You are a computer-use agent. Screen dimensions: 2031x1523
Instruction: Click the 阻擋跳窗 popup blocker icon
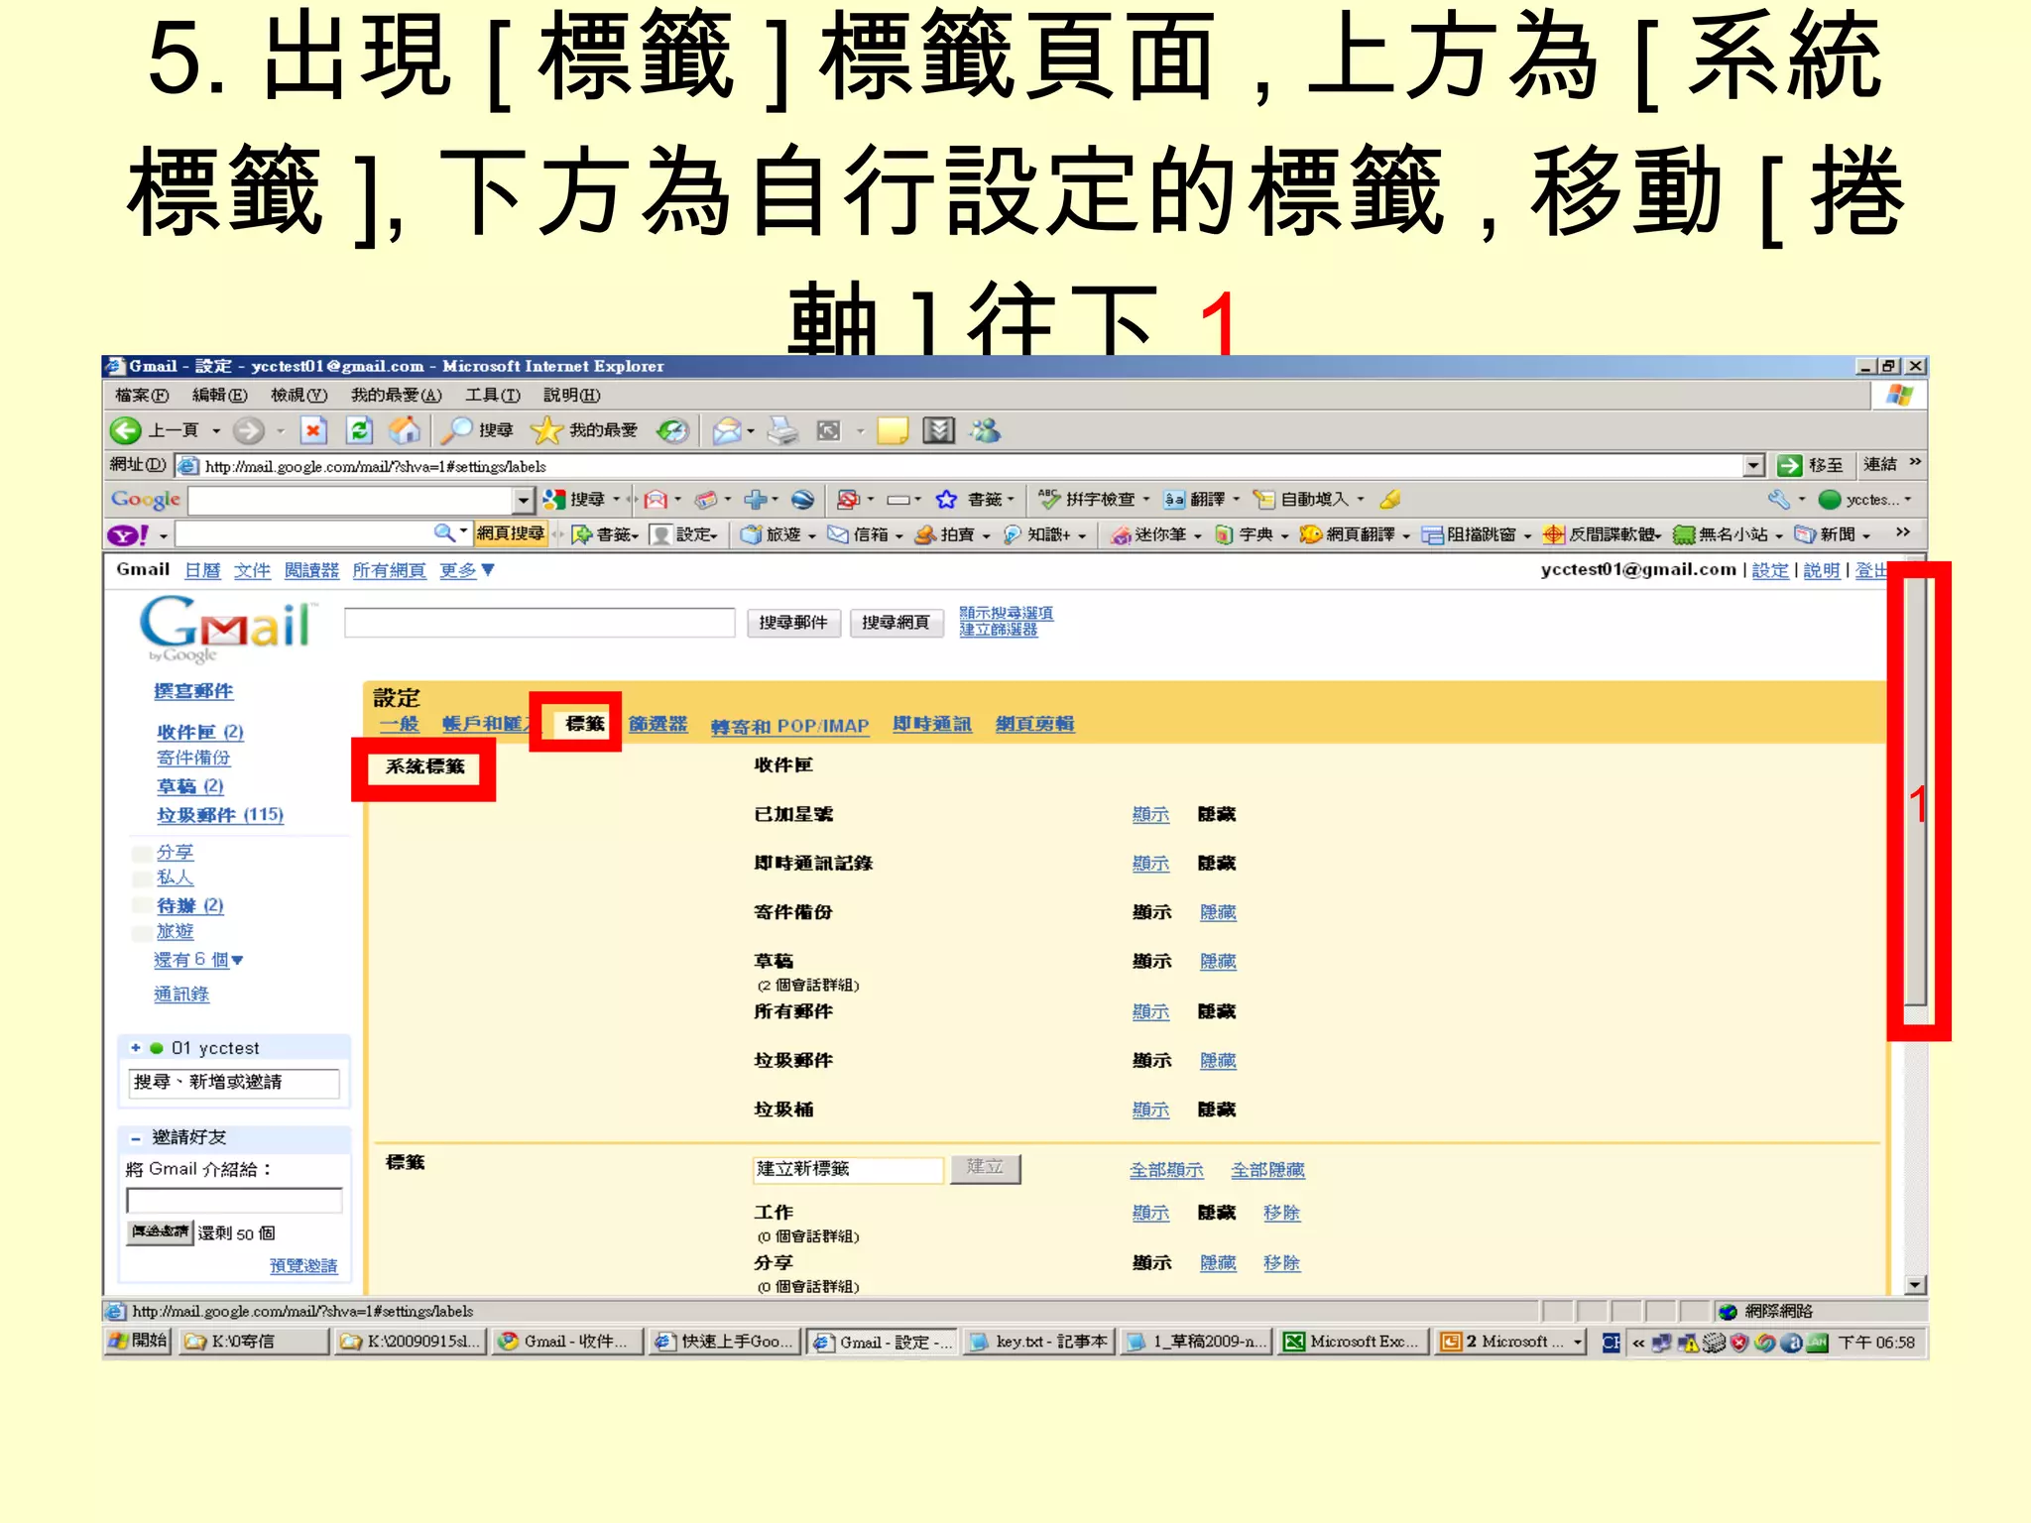point(1432,534)
